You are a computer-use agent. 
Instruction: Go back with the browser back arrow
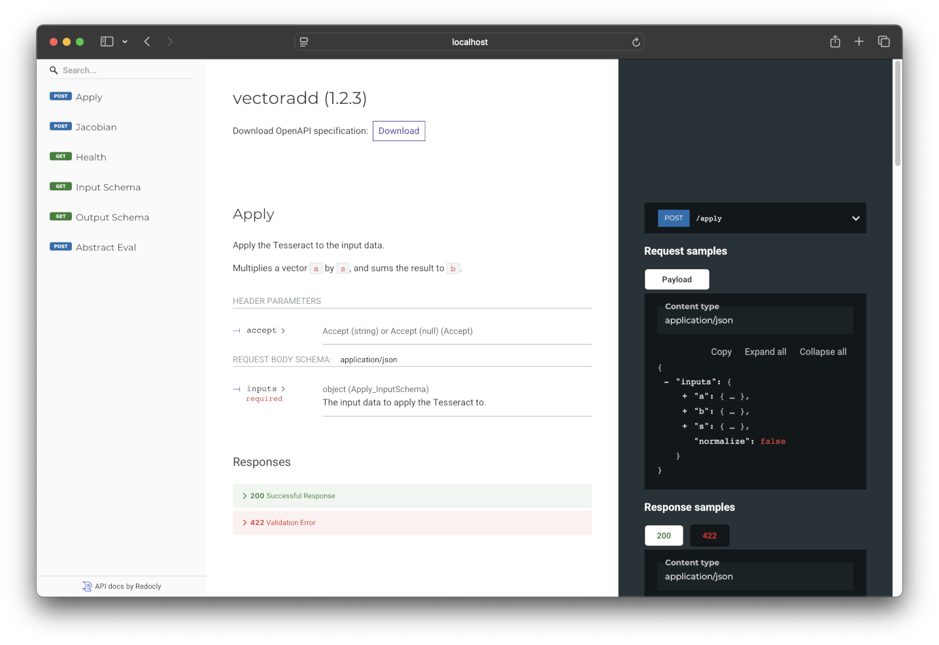click(147, 42)
